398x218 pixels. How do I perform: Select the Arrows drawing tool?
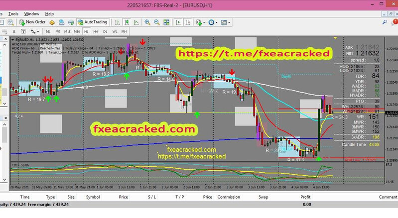(x=33, y=31)
